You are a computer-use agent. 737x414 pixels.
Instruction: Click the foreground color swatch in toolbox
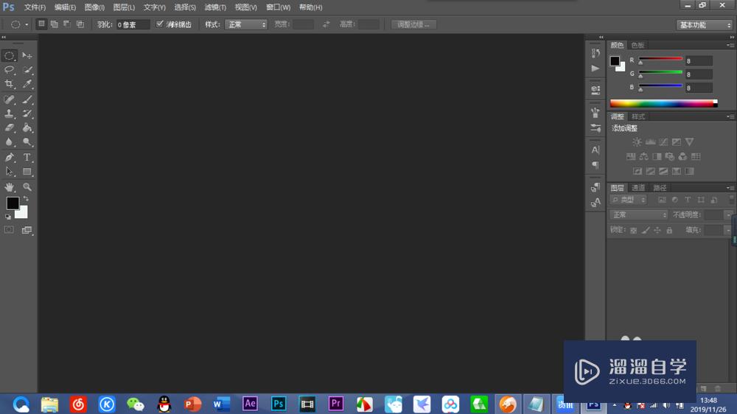click(x=13, y=203)
